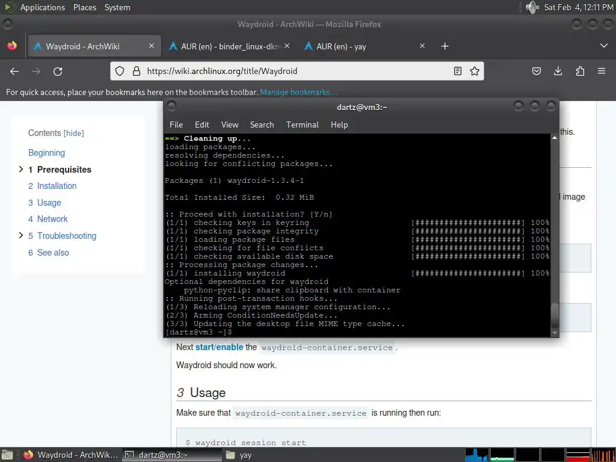This screenshot has height=462, width=616.
Task: Open the Applications panel menu
Action: tap(43, 7)
